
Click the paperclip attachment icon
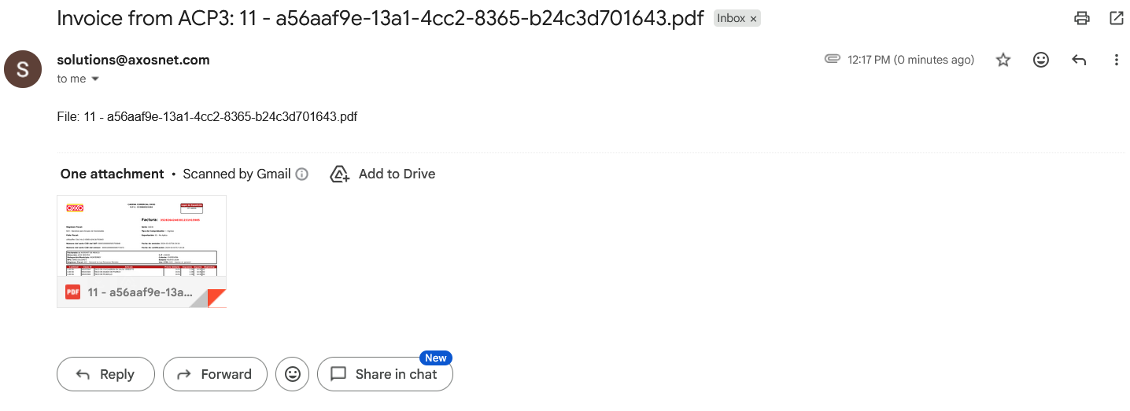(x=833, y=59)
